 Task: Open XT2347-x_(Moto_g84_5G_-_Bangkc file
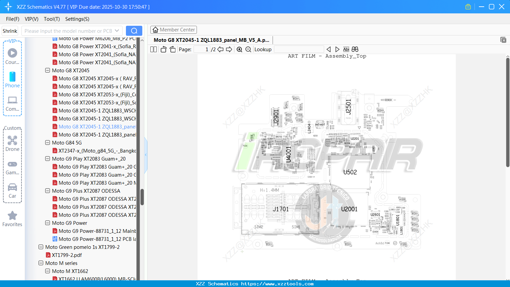[x=97, y=151]
